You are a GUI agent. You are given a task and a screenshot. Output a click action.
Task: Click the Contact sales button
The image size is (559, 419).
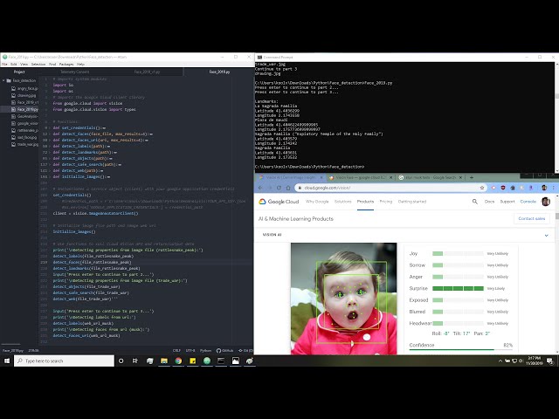pyautogui.click(x=532, y=218)
